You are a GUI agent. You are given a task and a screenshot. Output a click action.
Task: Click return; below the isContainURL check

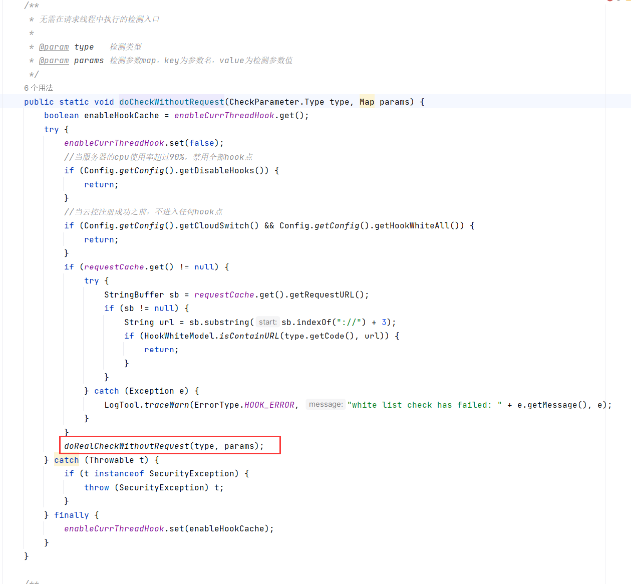tap(161, 350)
